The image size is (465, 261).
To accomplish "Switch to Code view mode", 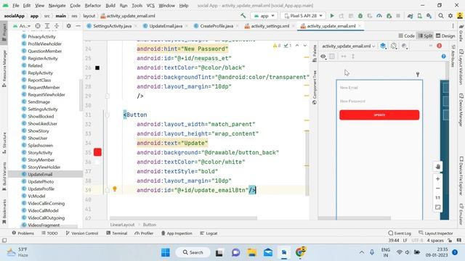I will pyautogui.click(x=406, y=36).
